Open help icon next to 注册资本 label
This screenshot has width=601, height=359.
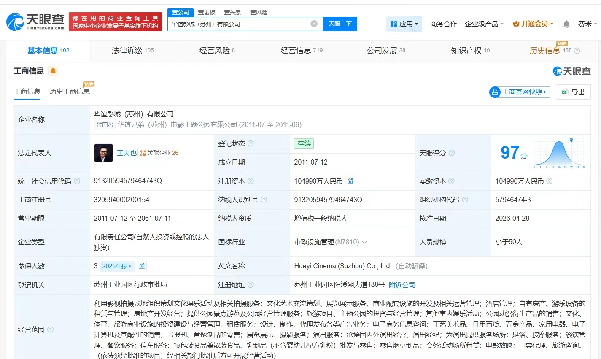coord(251,181)
